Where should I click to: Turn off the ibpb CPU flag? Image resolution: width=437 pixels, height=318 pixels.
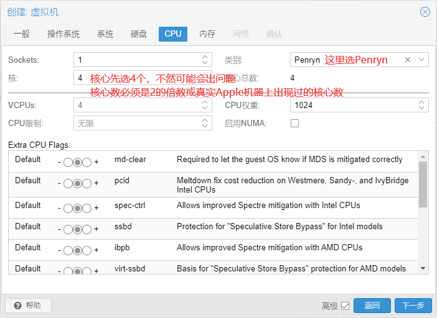(68, 251)
